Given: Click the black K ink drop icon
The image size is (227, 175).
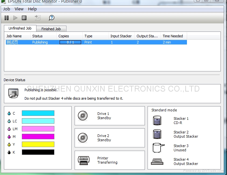Looking at the screenshot, I should point(9,152).
